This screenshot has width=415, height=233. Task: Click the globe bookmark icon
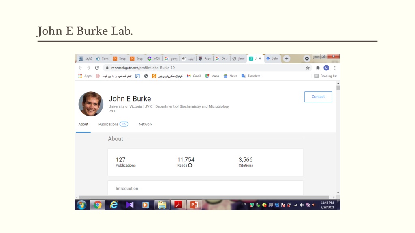pyautogui.click(x=146, y=76)
